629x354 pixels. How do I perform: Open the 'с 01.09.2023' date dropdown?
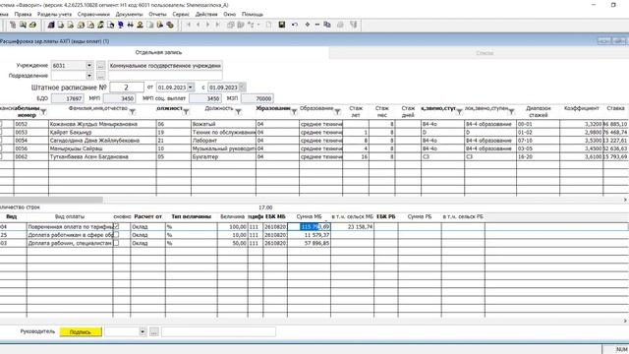(242, 88)
